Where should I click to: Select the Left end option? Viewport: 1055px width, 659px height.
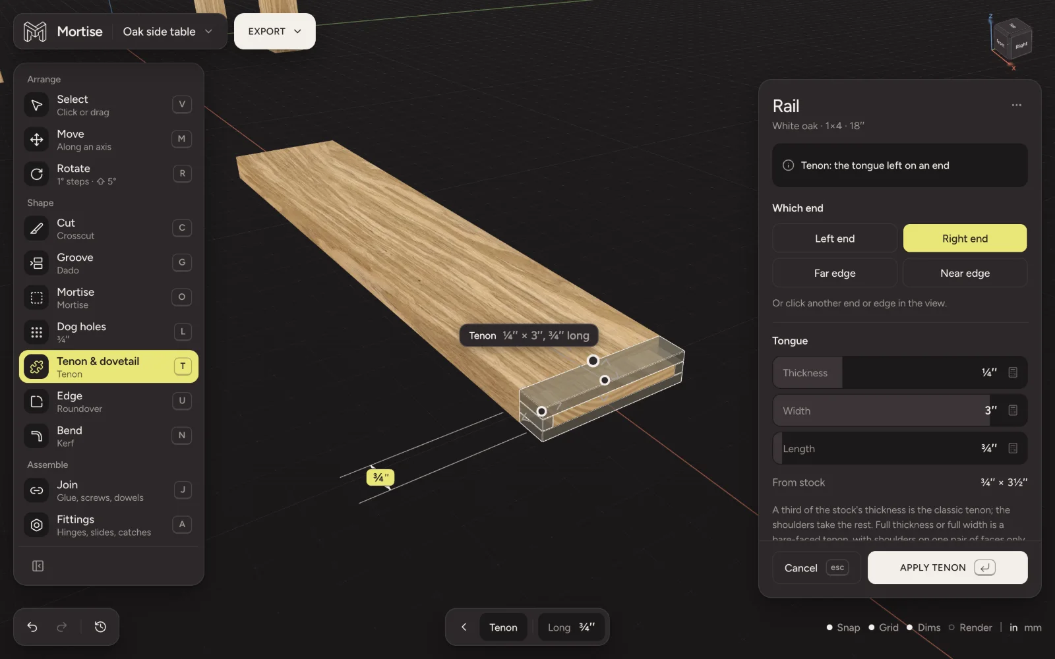[835, 239]
